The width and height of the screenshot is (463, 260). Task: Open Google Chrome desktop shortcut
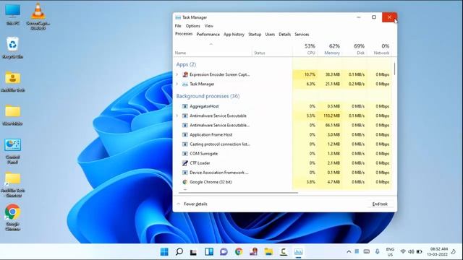click(x=13, y=217)
